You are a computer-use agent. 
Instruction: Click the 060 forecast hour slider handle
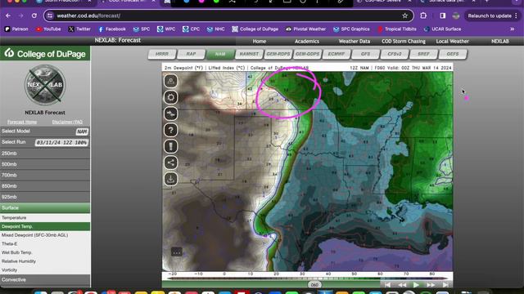pyautogui.click(x=314, y=285)
